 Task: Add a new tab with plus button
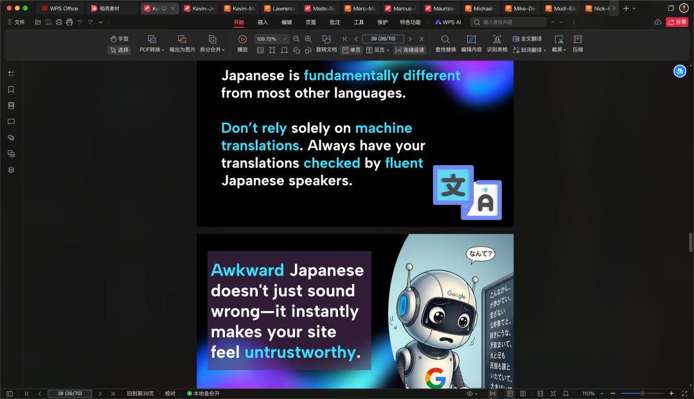coord(626,8)
